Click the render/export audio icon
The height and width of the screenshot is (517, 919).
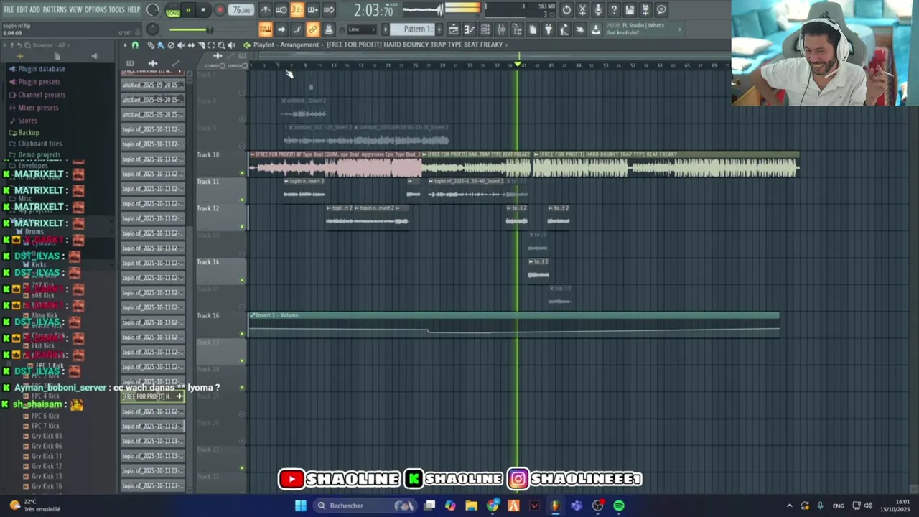pyautogui.click(x=645, y=10)
